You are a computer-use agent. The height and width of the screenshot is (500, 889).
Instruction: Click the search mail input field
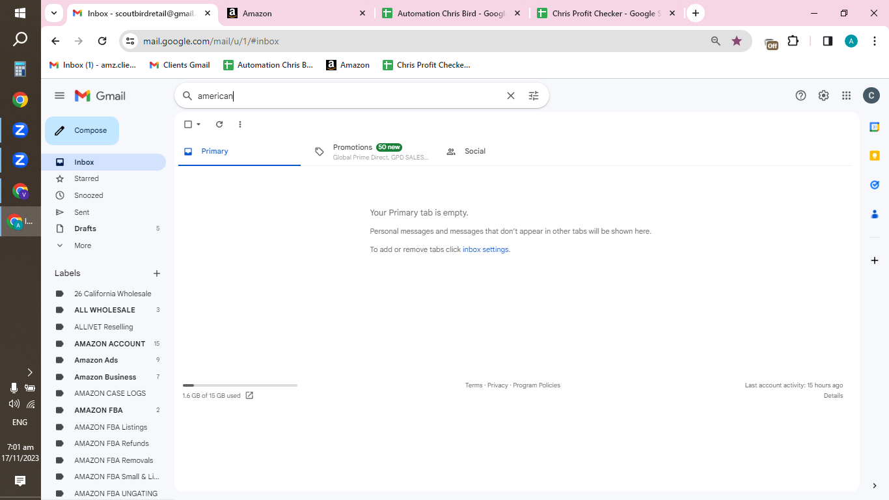pyautogui.click(x=348, y=96)
